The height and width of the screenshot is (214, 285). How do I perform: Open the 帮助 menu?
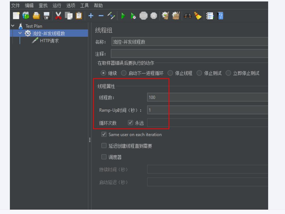coord(98,6)
